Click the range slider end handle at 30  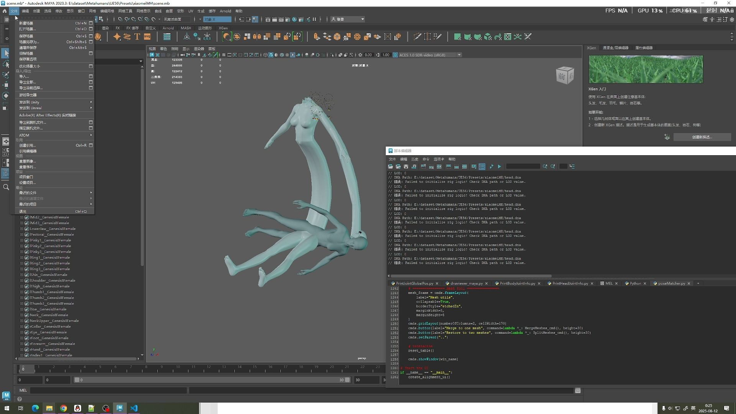pyautogui.click(x=347, y=380)
